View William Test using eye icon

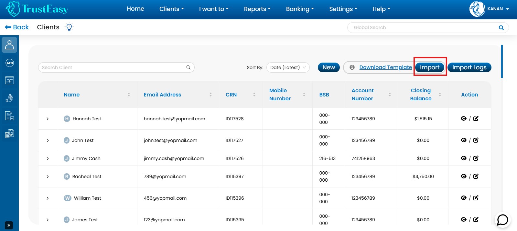pyautogui.click(x=463, y=198)
